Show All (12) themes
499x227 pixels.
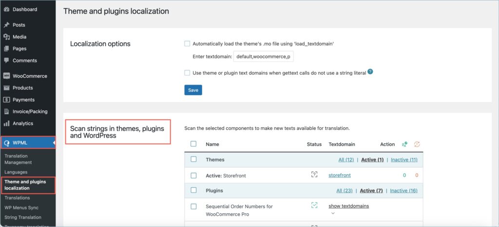coord(346,160)
